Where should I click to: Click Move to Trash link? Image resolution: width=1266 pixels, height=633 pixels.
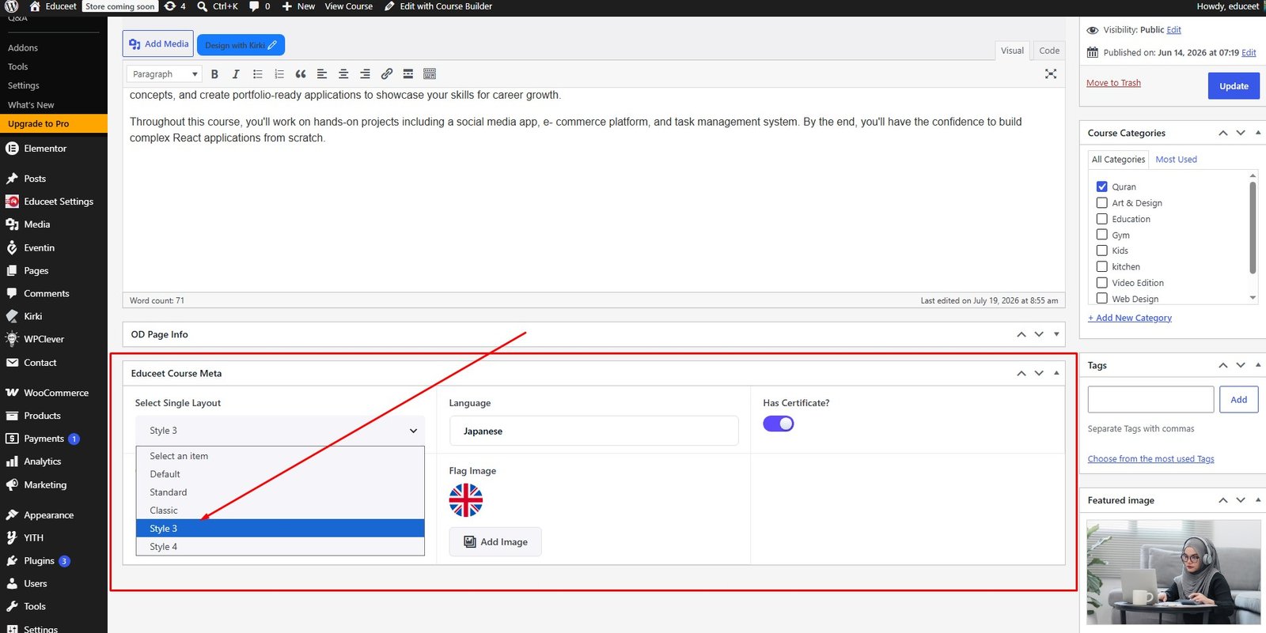point(1113,83)
